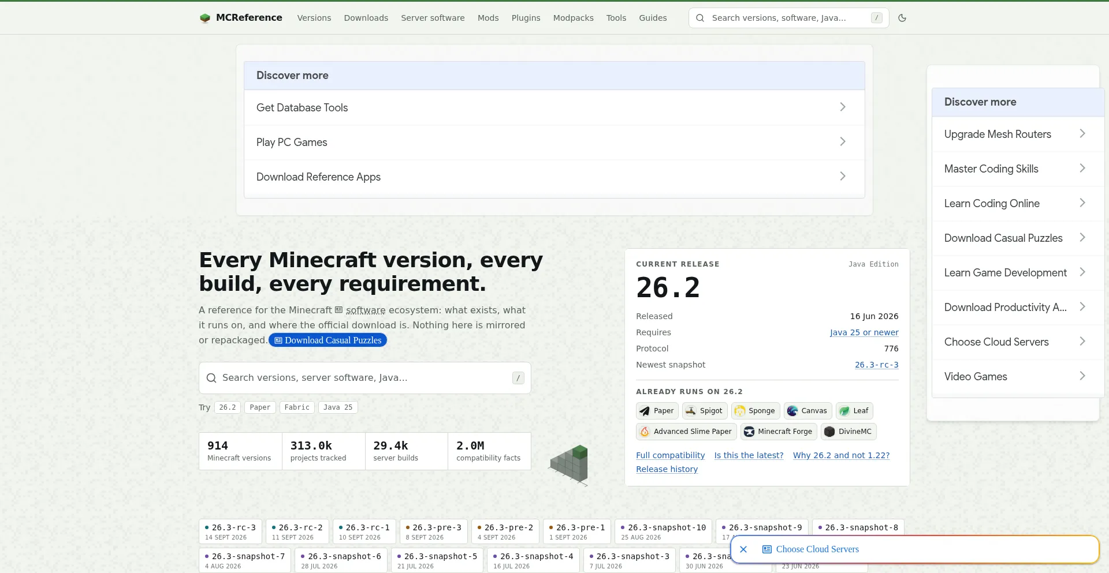Click the underlined software ad link
This screenshot has width=1109, height=573.
(366, 310)
